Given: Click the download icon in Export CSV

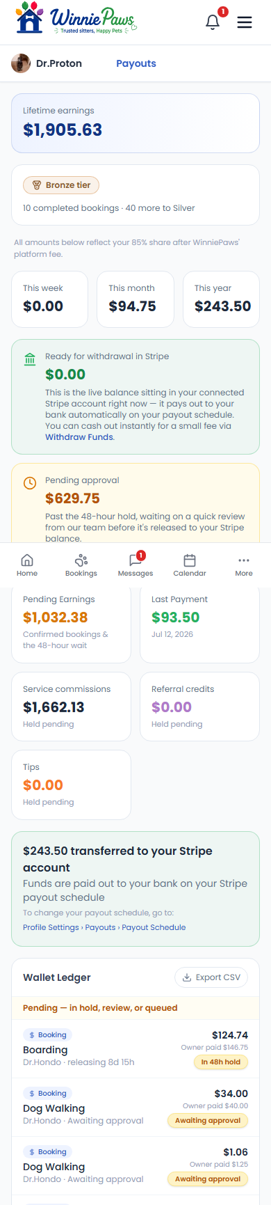Looking at the screenshot, I should pos(187,977).
